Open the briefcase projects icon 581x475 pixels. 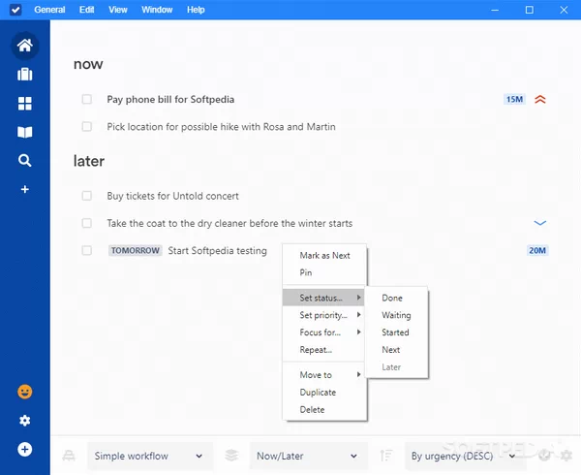tap(25, 75)
